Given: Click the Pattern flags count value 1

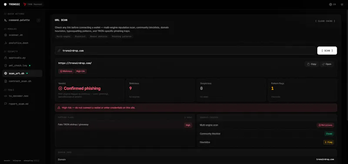Looking at the screenshot, I should pyautogui.click(x=272, y=89).
